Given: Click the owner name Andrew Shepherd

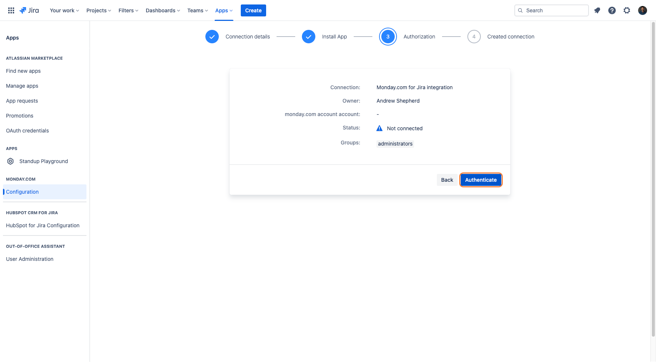Looking at the screenshot, I should tap(398, 101).
